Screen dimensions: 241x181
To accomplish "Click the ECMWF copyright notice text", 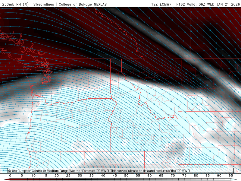I will (99, 171).
